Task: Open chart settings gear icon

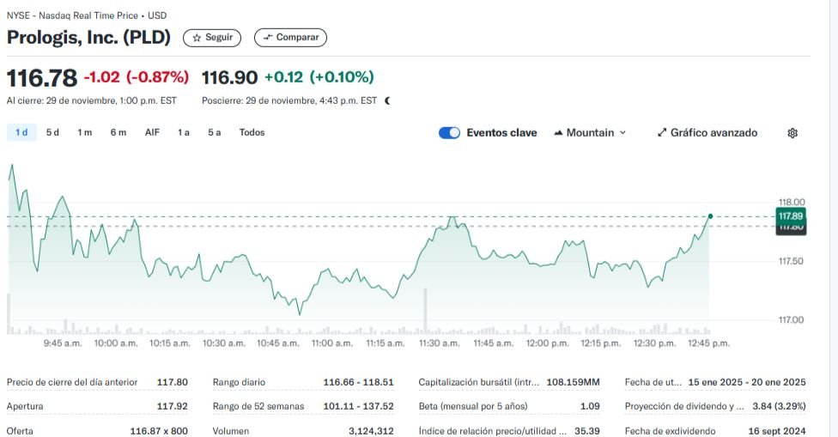Action: click(x=792, y=133)
